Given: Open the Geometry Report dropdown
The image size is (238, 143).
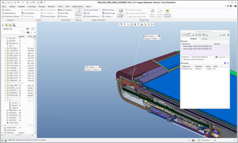Looking at the screenshot, I should [100, 10].
